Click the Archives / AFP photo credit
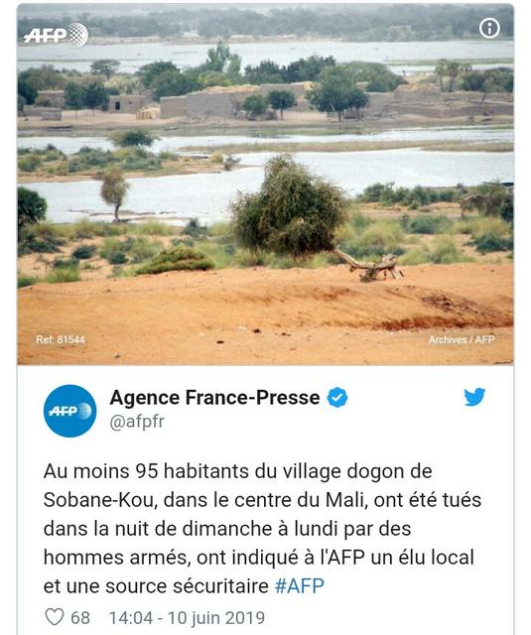Image resolution: width=531 pixels, height=635 pixels. [462, 339]
